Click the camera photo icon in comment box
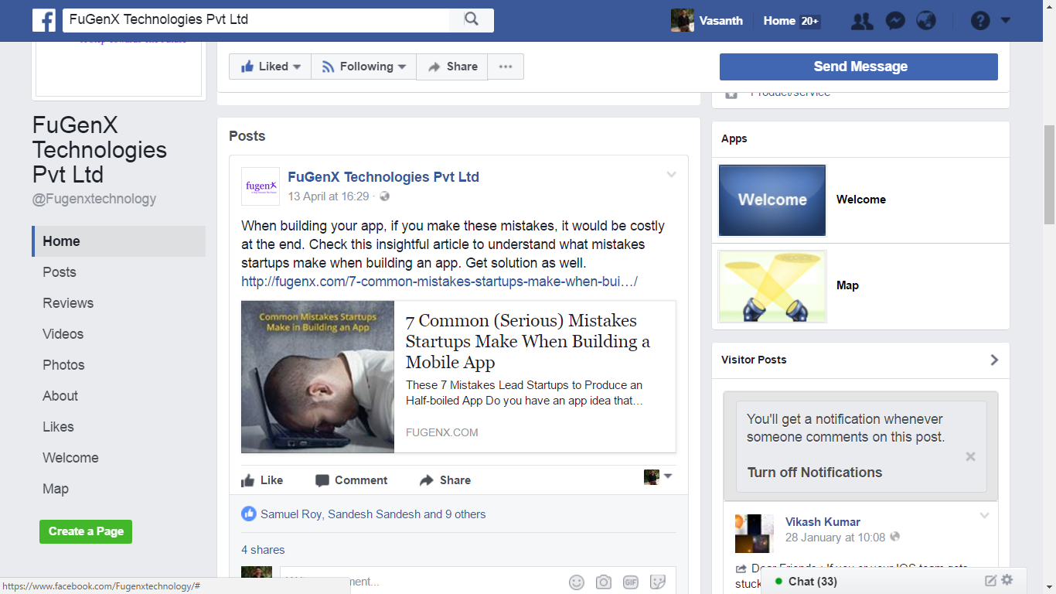 point(604,582)
